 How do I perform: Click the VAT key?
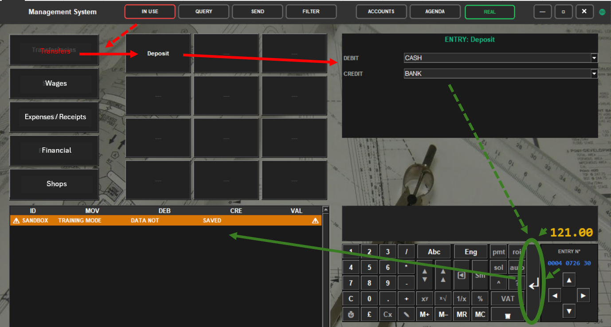pos(508,299)
